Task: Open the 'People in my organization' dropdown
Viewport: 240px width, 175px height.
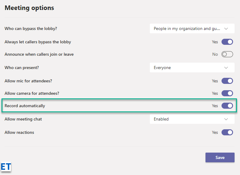Action: click(x=188, y=29)
